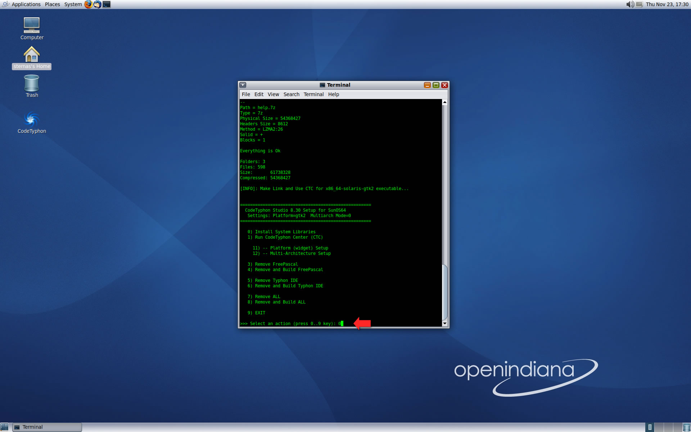This screenshot has height=432, width=691.
Task: Click the show desktop icon in the bottom panel
Action: tap(4, 427)
